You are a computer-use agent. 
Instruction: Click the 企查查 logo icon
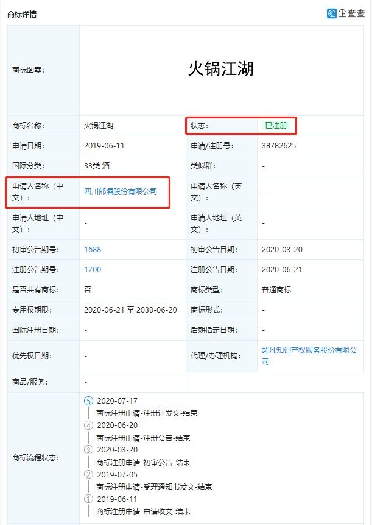click(332, 13)
